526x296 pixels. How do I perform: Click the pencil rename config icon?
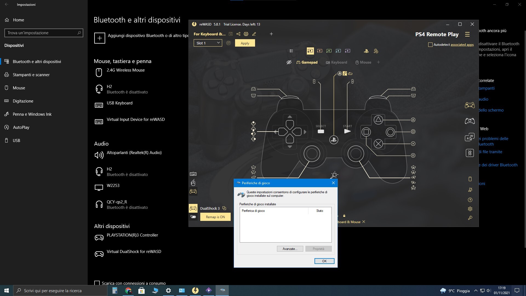(254, 34)
